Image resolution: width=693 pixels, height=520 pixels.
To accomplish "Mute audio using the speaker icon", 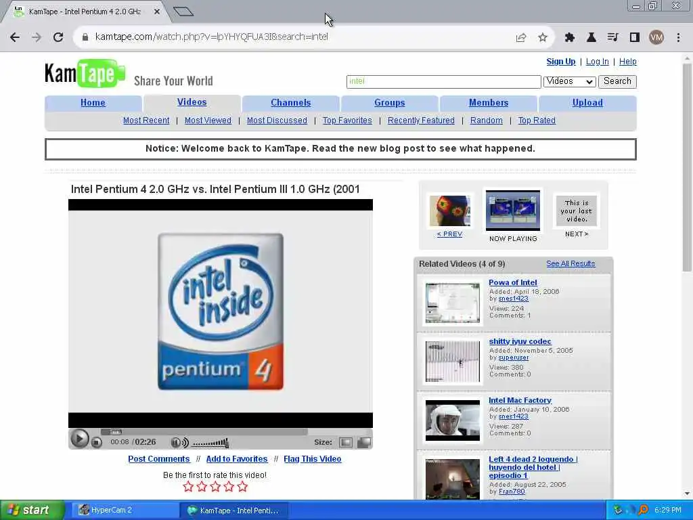I will tap(179, 442).
